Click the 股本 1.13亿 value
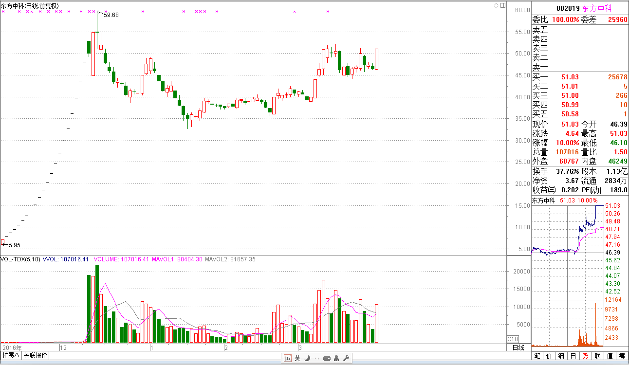The height and width of the screenshot is (365, 629). 617,172
